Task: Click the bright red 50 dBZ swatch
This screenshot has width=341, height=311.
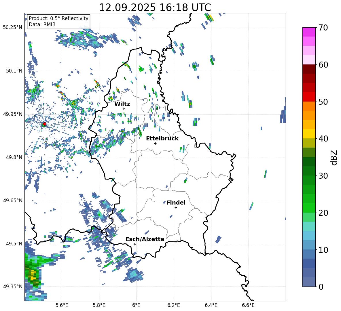Action: pyautogui.click(x=309, y=97)
